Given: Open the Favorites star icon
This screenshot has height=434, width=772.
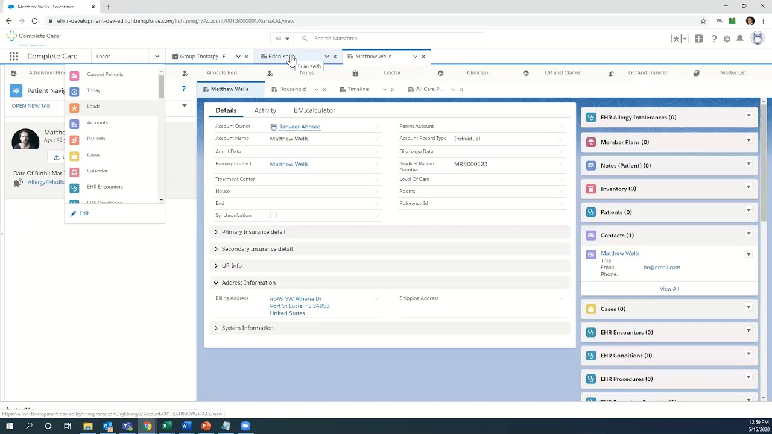Looking at the screenshot, I should coord(676,39).
